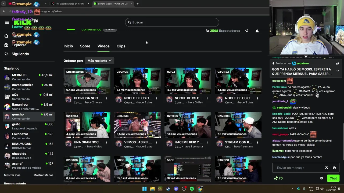
Task: Switch to the Esports Awards on X browser tab
Action: [x=70, y=4]
